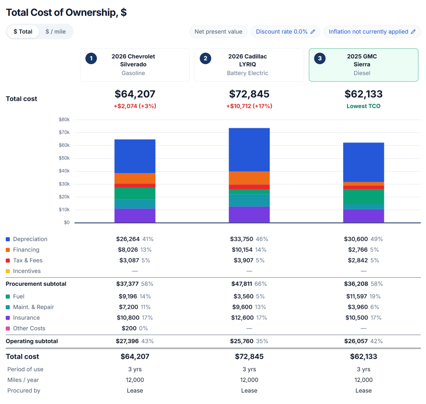Click the number 3 badge on Sierra card
Screen dimensions: 426x404
pyautogui.click(x=320, y=58)
